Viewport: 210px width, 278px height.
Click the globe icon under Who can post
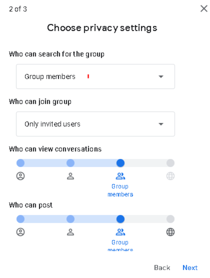pyautogui.click(x=170, y=232)
